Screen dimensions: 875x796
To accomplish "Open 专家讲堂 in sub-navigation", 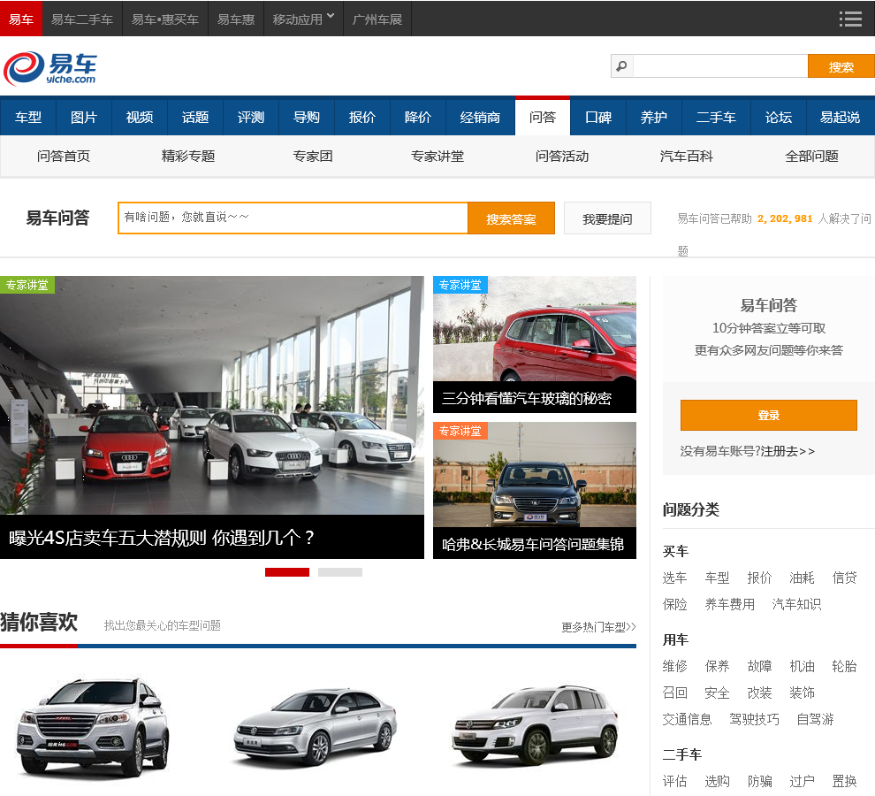I will [x=437, y=157].
